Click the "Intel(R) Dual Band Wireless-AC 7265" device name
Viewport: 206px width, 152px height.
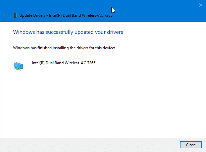(64, 63)
